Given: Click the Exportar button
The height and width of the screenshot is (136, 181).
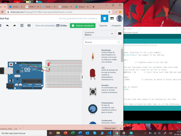Looking at the screenshot, I should (x=103, y=25).
